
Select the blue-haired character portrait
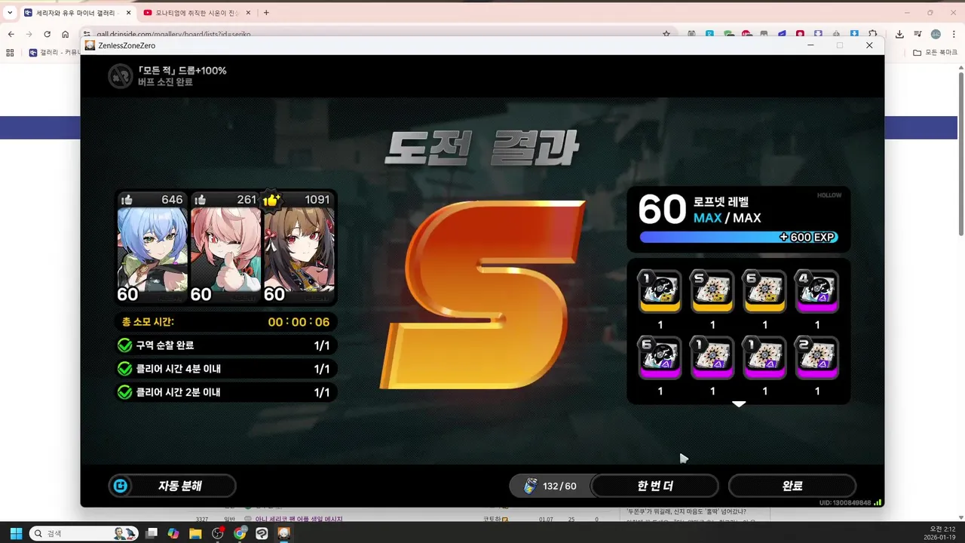[152, 247]
